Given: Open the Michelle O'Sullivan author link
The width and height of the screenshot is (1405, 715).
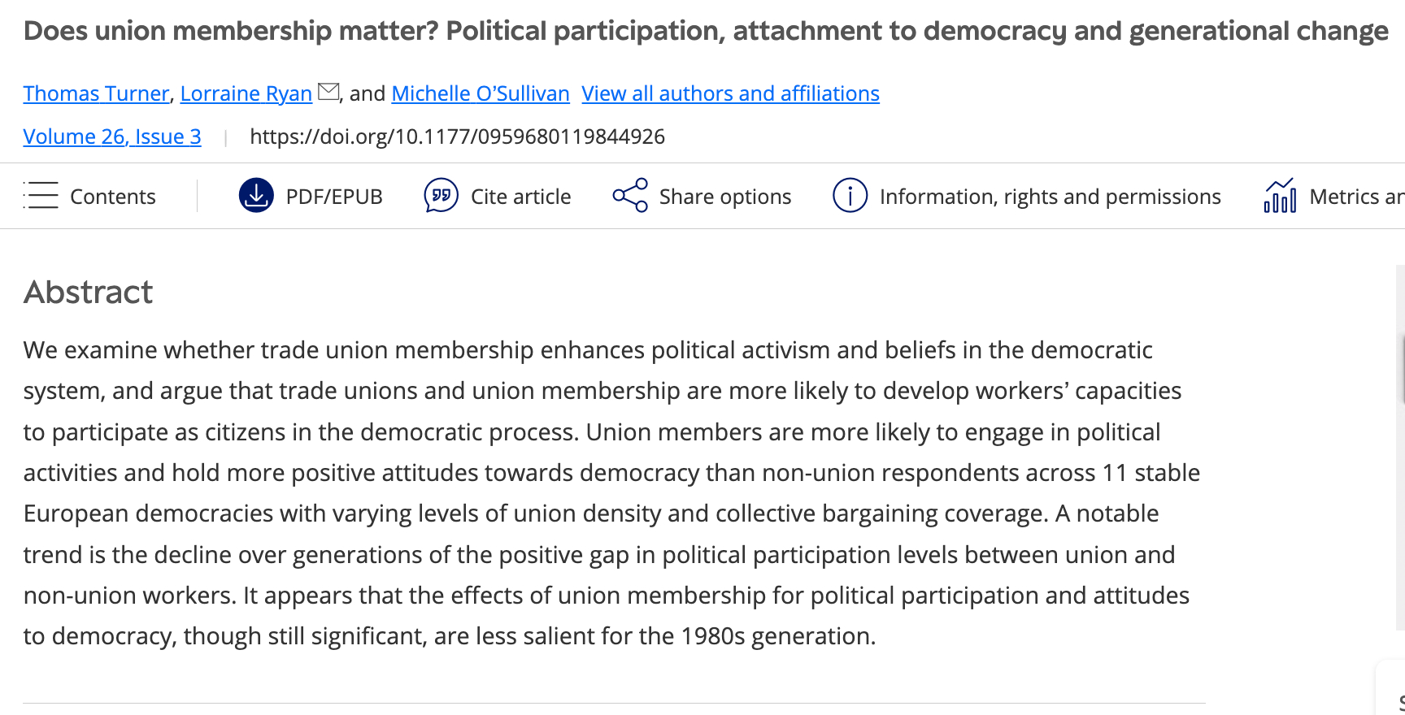Looking at the screenshot, I should (x=481, y=93).
